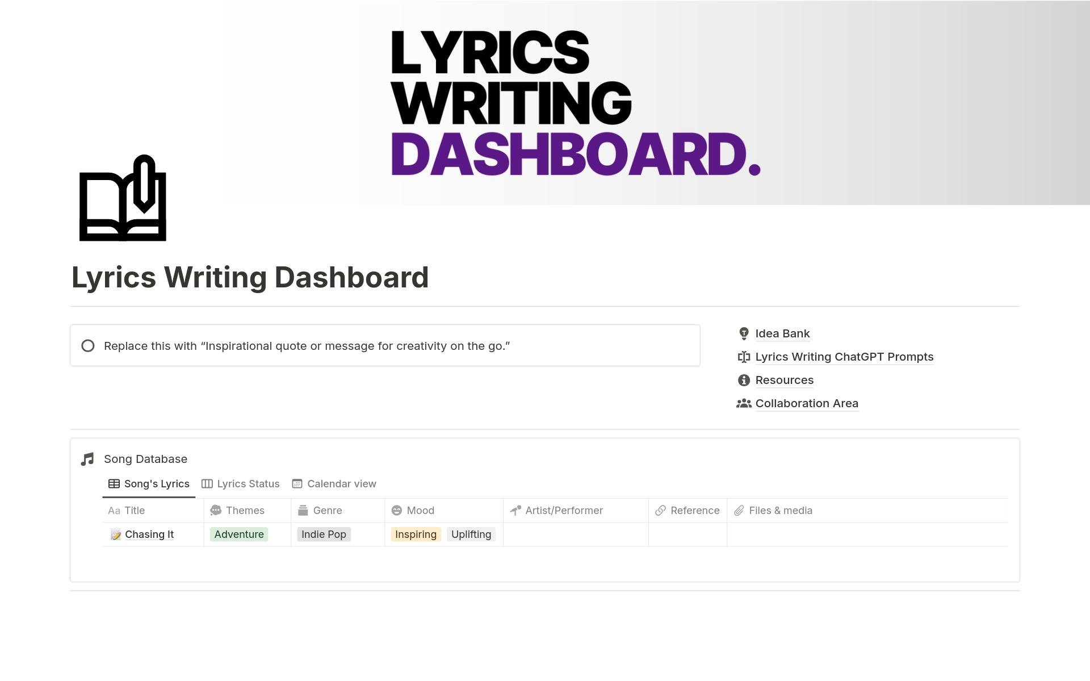
Task: Toggle the Uplifting mood tag
Action: point(471,534)
